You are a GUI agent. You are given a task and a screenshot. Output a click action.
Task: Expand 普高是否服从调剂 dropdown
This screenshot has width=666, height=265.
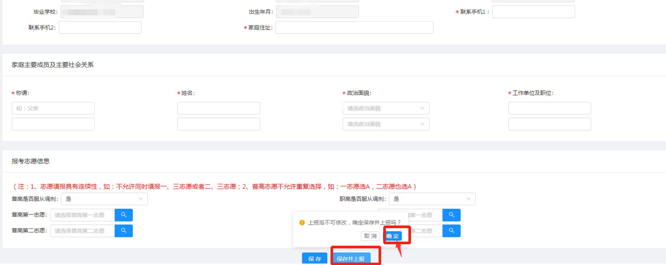coord(104,199)
